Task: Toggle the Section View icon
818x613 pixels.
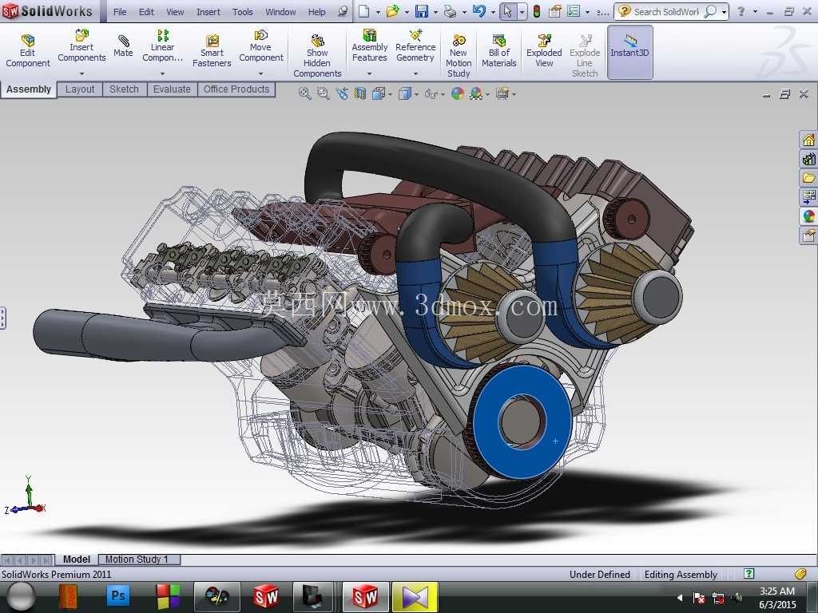Action: 360,94
